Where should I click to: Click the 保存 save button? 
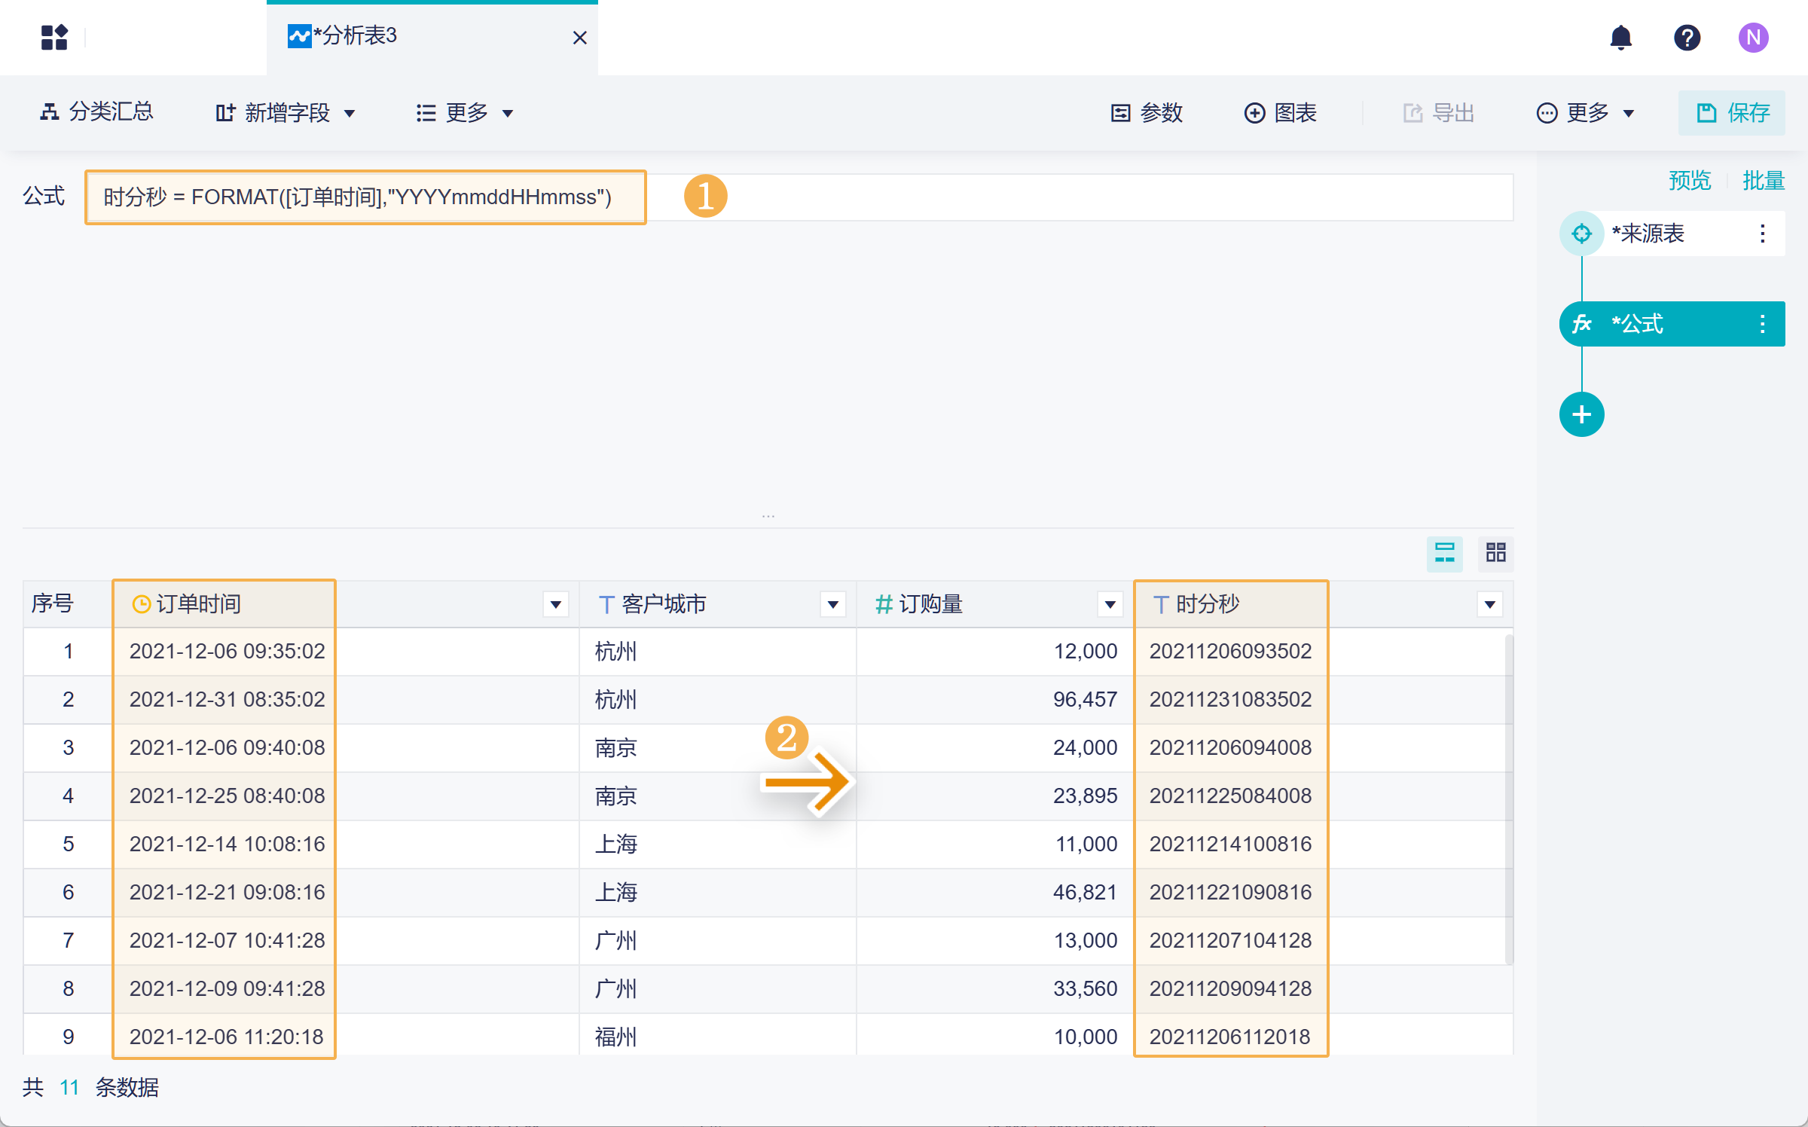coord(1731,113)
